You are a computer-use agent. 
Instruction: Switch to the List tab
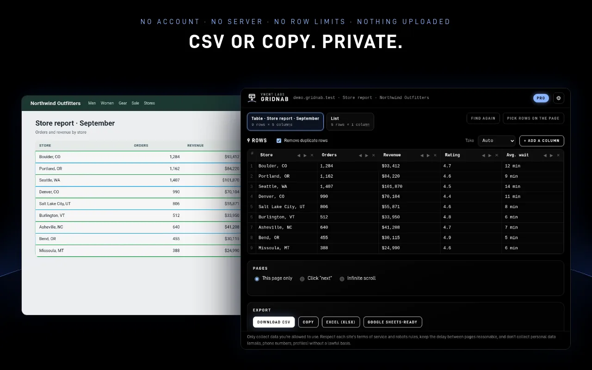click(x=350, y=122)
